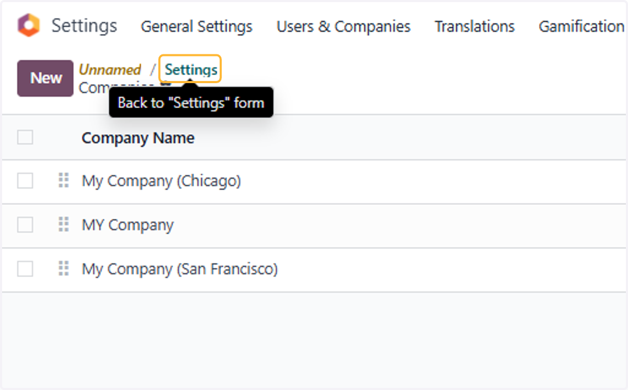Click the New button
Image resolution: width=628 pixels, height=390 pixels.
46,78
